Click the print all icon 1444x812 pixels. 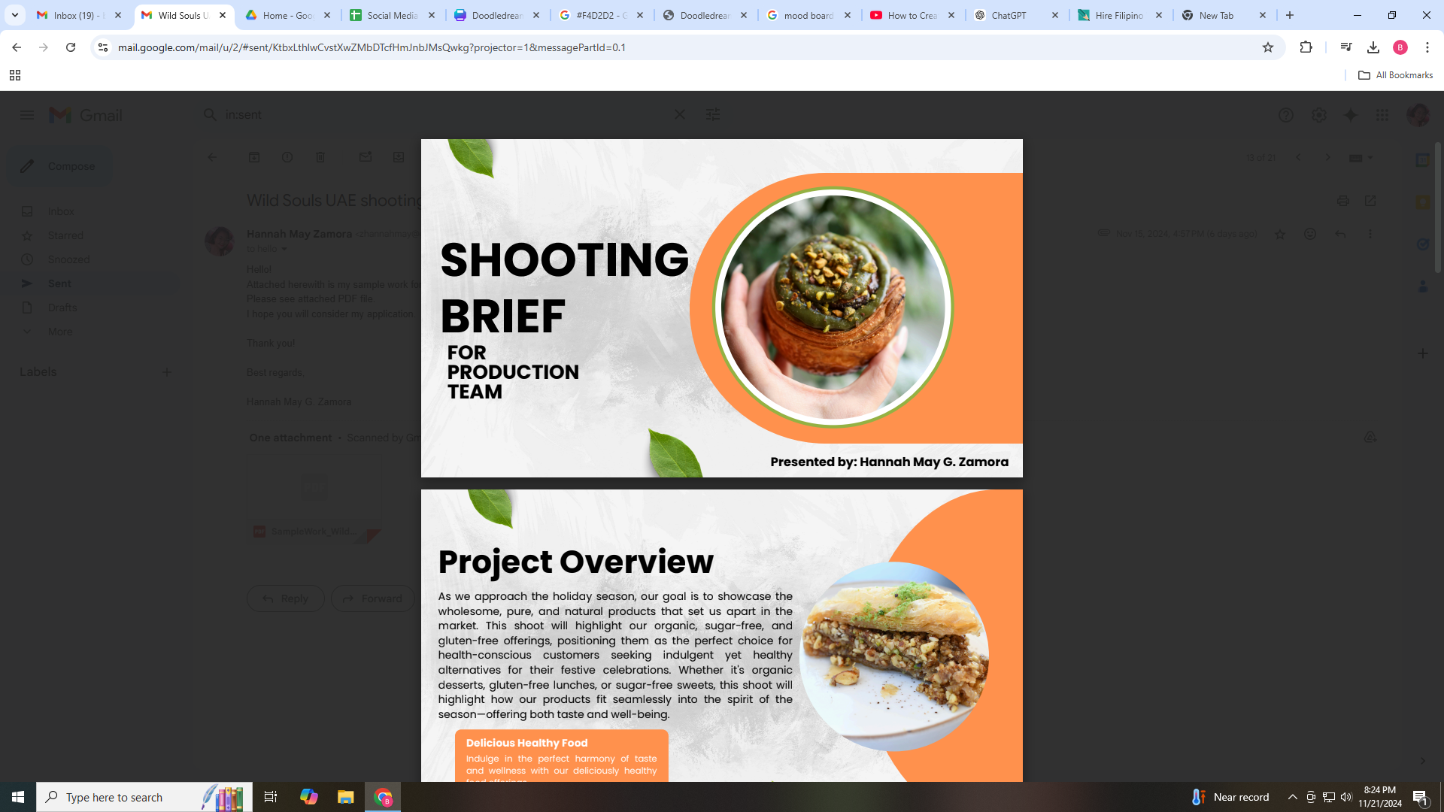(x=1342, y=201)
